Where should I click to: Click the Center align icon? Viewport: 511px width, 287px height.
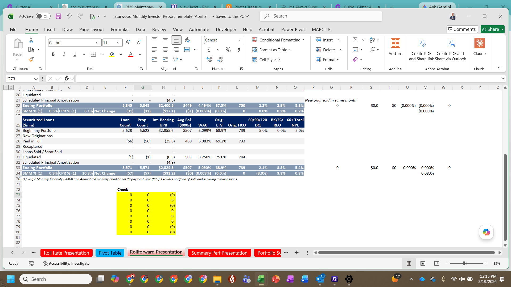[165, 50]
